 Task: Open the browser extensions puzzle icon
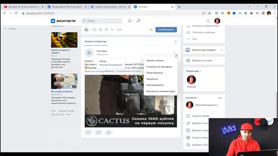[251, 13]
